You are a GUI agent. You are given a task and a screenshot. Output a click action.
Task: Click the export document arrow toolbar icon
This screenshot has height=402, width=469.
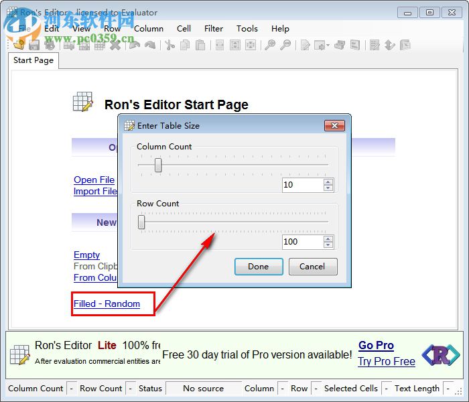click(320, 45)
